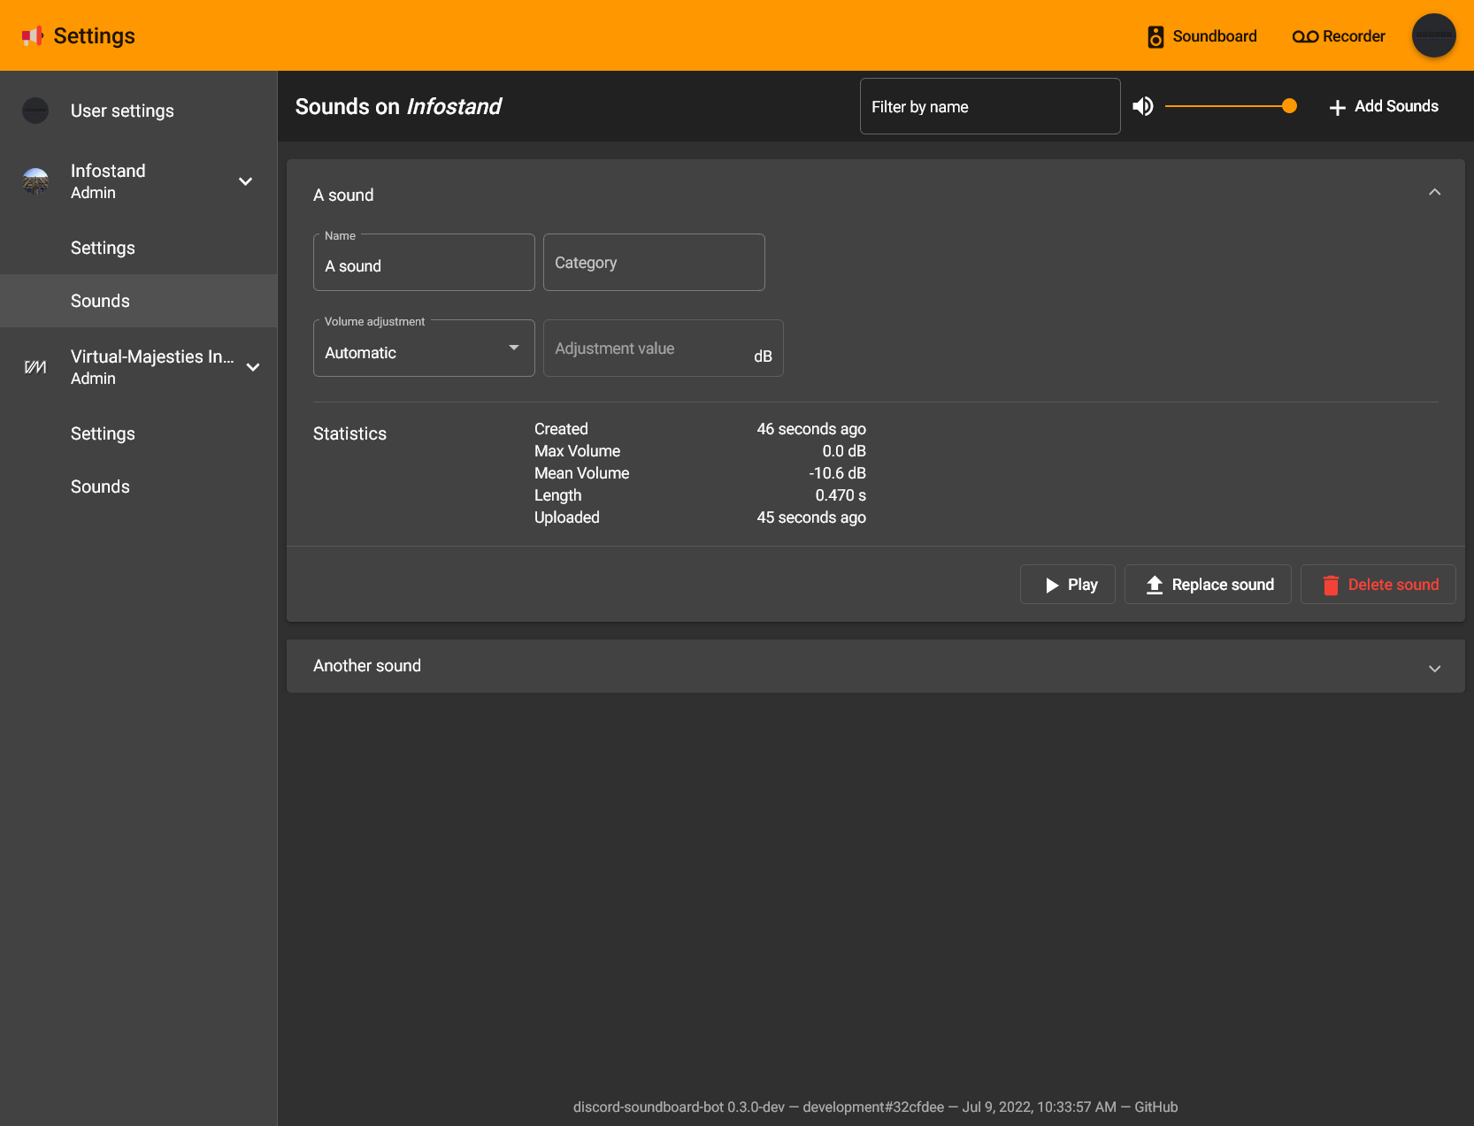Collapse the Virtual-Majesties server section
This screenshot has height=1126, width=1474.
(x=253, y=367)
